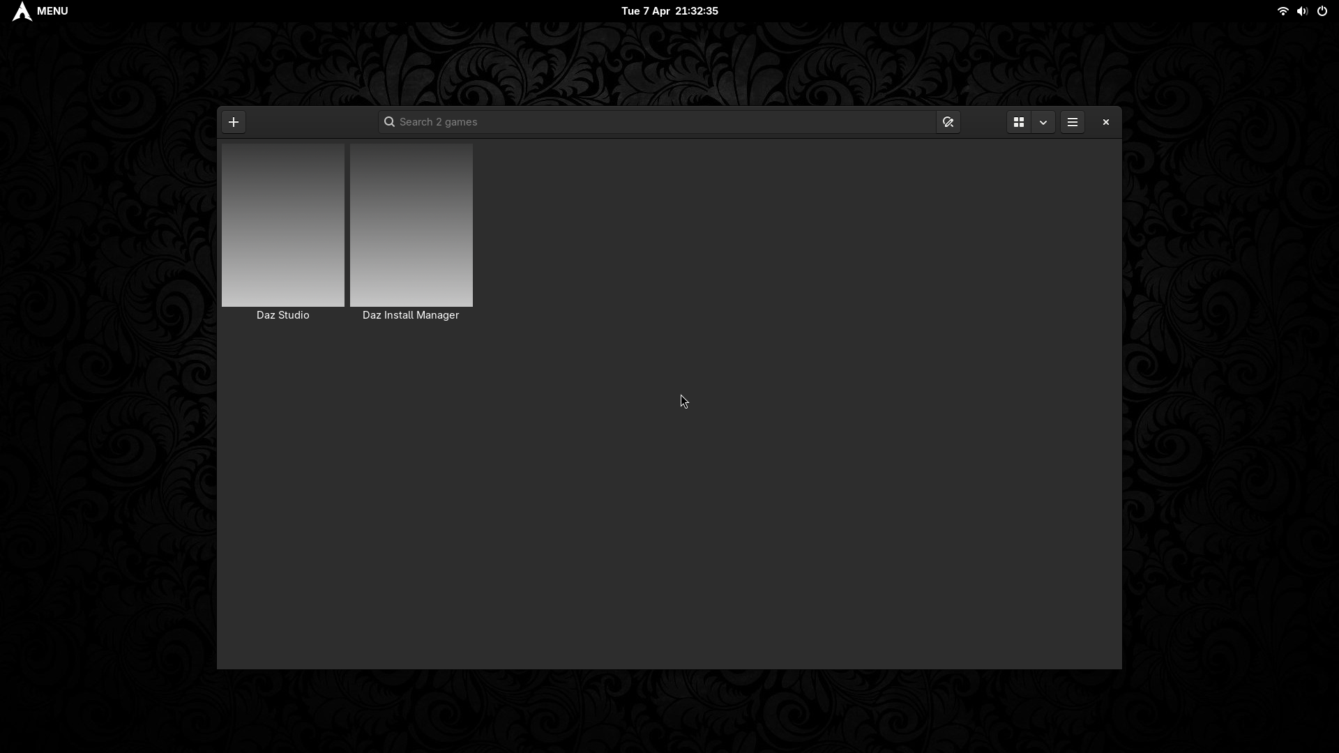Open the hamburger main menu
1339x753 pixels.
1073,122
